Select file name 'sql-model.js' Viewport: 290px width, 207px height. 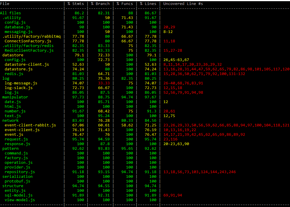click(18, 195)
